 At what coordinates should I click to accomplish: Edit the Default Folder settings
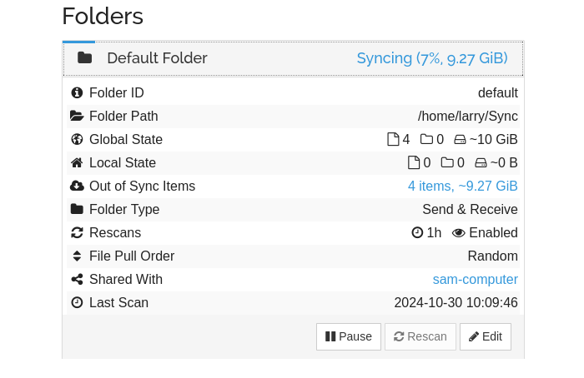coord(485,336)
